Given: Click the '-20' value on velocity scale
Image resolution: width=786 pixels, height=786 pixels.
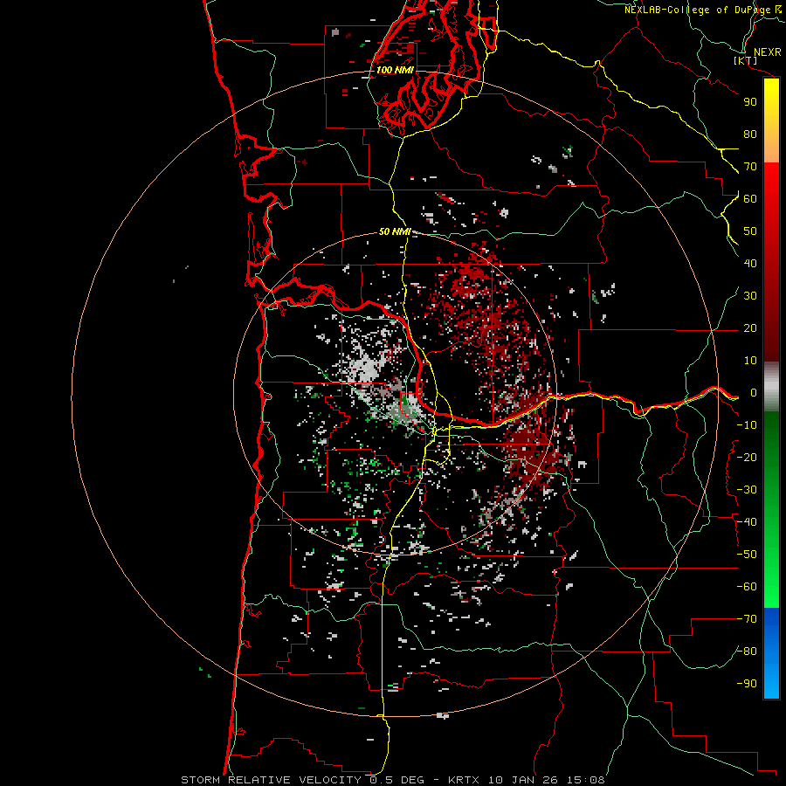Looking at the screenshot, I should tap(747, 458).
